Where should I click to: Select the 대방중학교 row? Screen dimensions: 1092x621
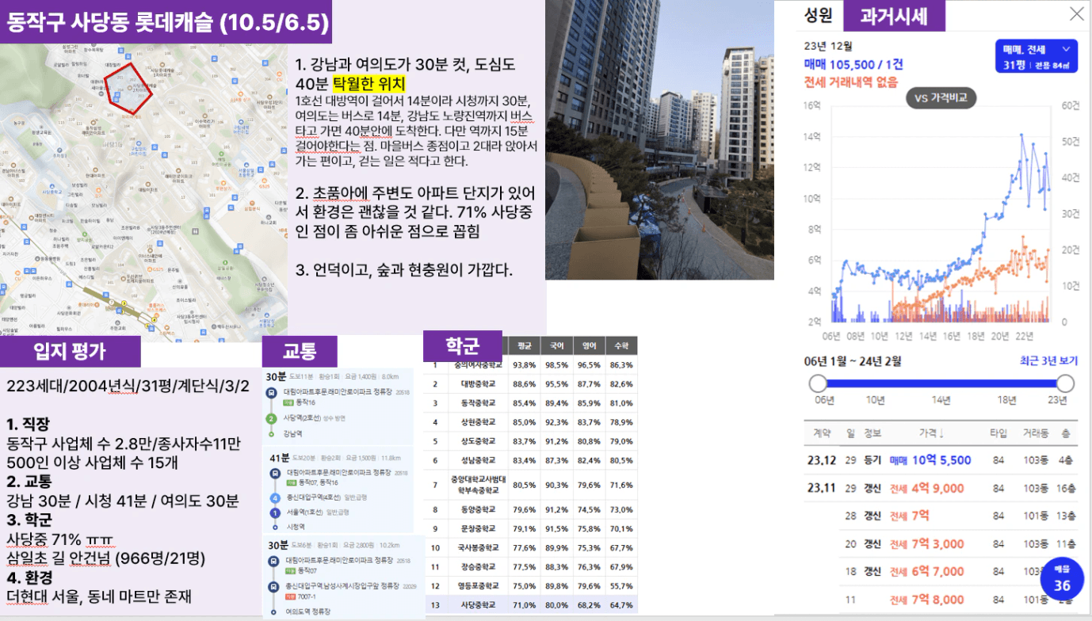tap(530, 384)
